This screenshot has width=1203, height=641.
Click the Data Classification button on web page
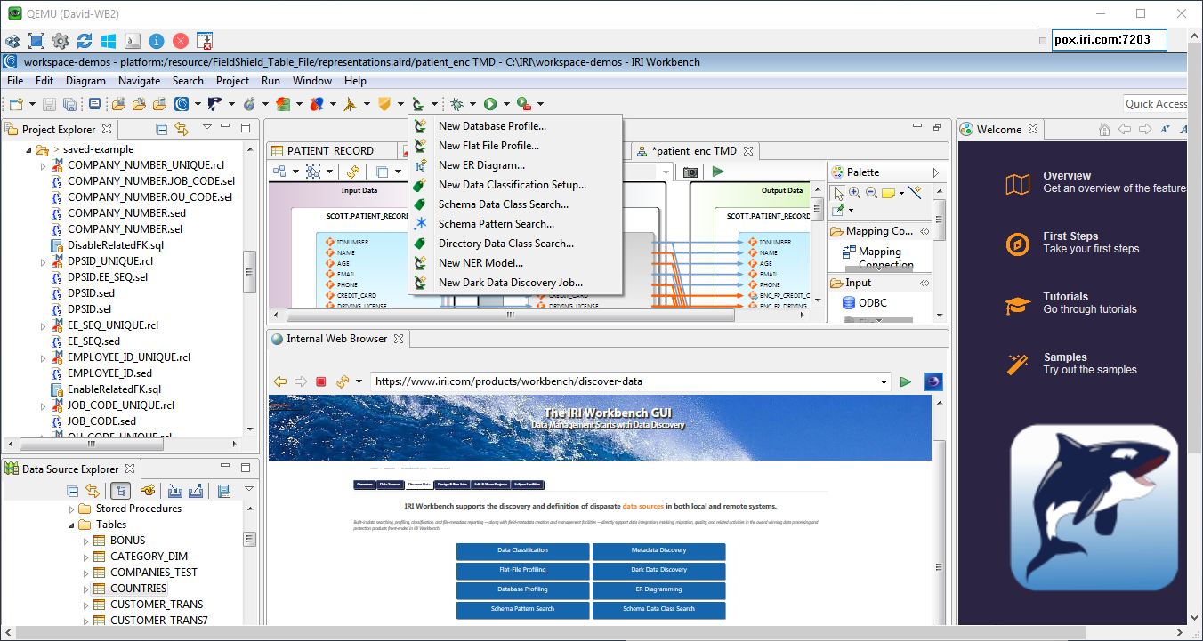[x=522, y=550]
